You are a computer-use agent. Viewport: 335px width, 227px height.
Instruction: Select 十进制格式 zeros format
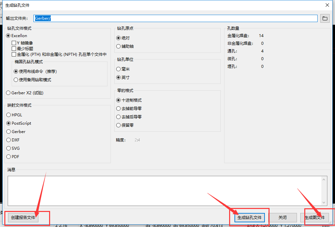coord(129,100)
